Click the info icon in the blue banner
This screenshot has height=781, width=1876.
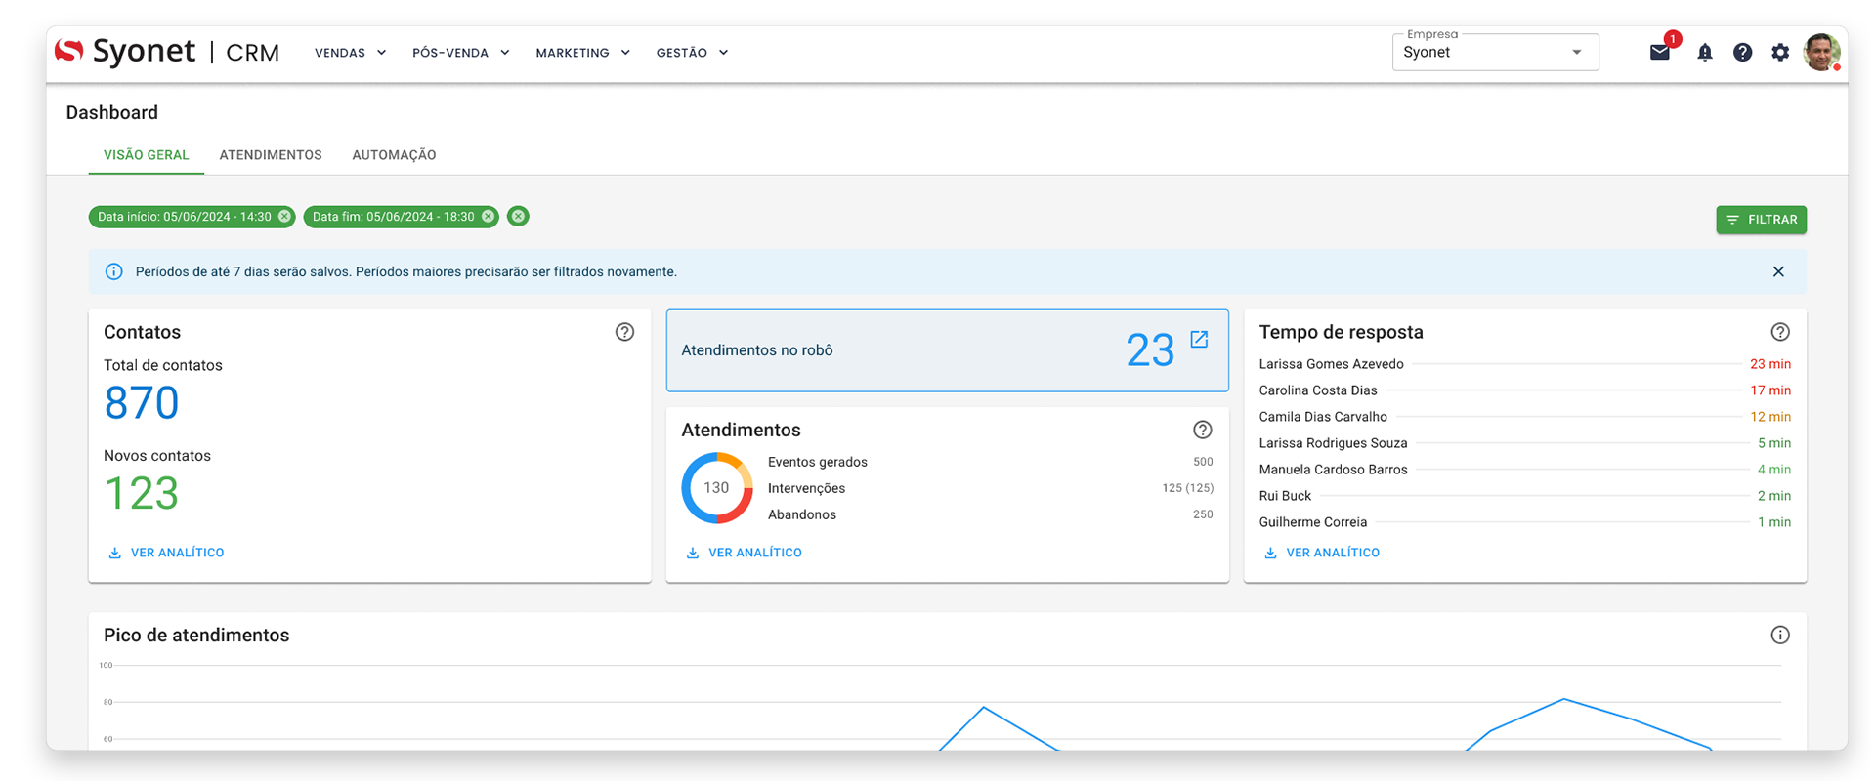pos(114,271)
